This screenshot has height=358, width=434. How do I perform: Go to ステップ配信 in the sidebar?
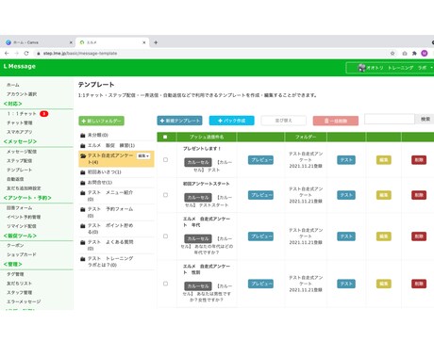click(19, 161)
